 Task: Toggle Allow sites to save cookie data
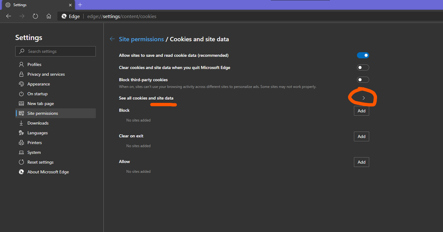pos(363,55)
